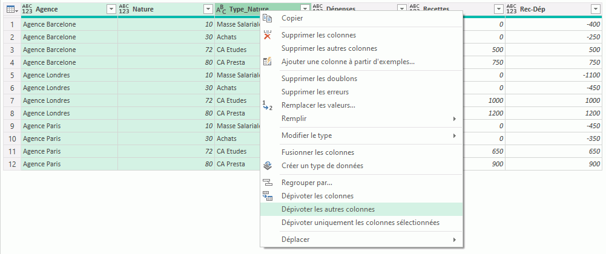Viewport: 606px width, 254px height.
Task: Open the Rec-Dép column filter dropdown
Action: tap(596, 9)
